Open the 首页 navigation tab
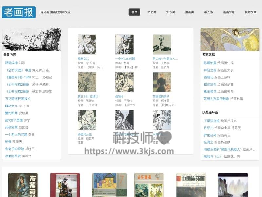Viewport: 262px width, 197px height. pos(134,12)
